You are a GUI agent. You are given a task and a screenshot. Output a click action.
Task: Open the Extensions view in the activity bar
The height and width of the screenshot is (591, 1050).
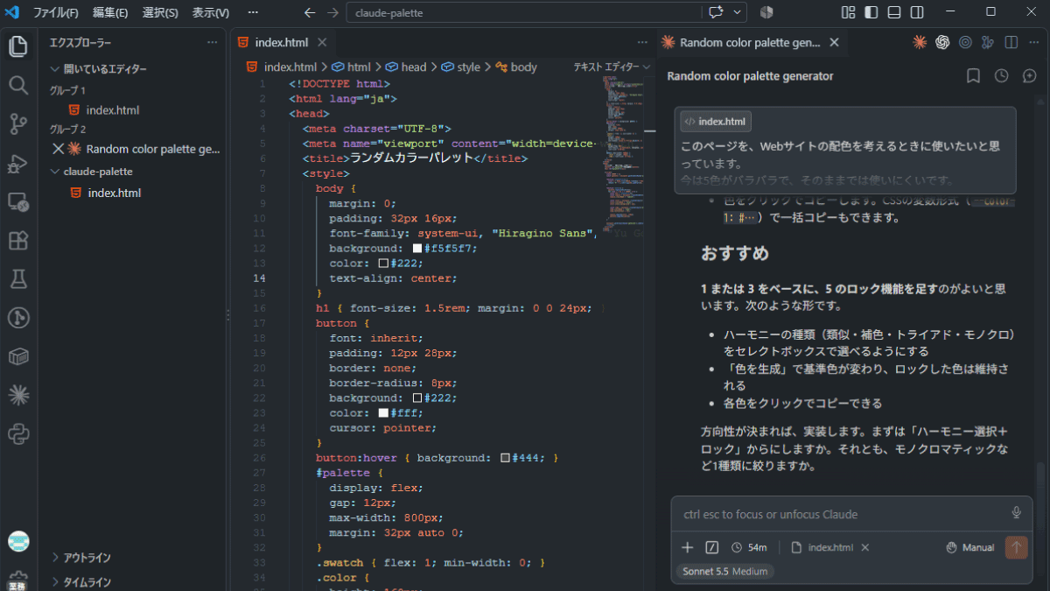coord(18,241)
